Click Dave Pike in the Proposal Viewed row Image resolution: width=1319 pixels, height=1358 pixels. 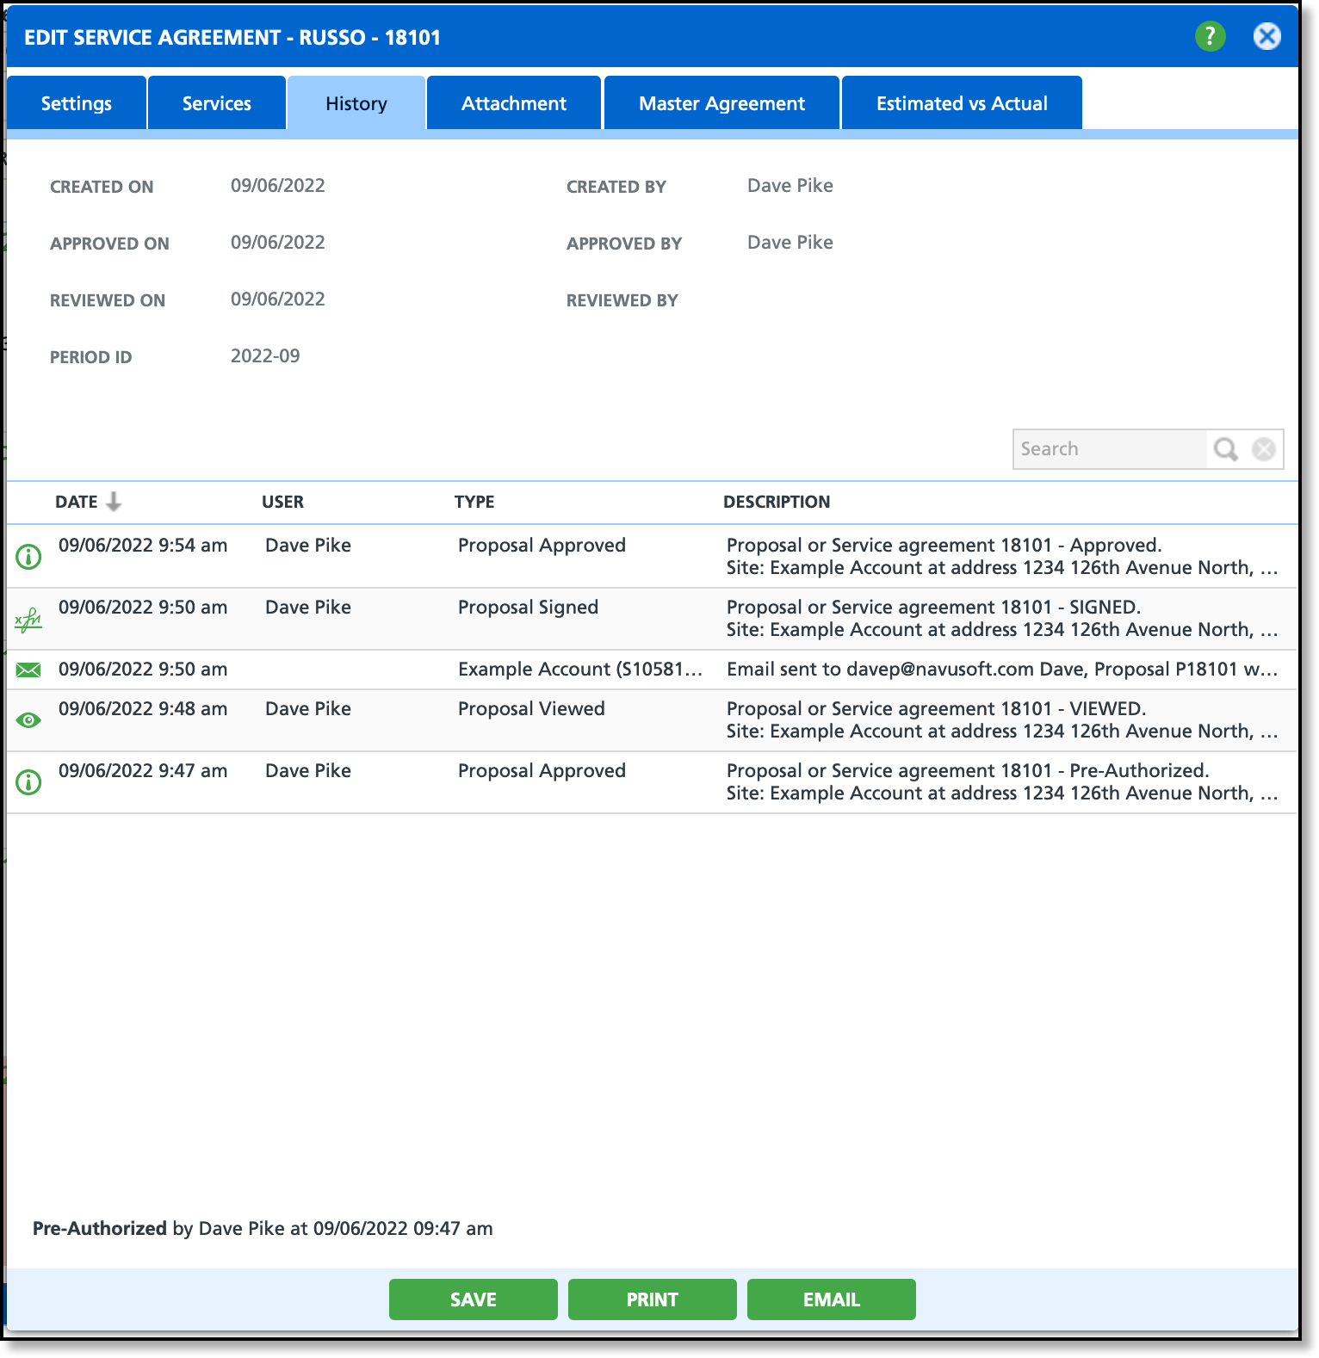pos(308,709)
